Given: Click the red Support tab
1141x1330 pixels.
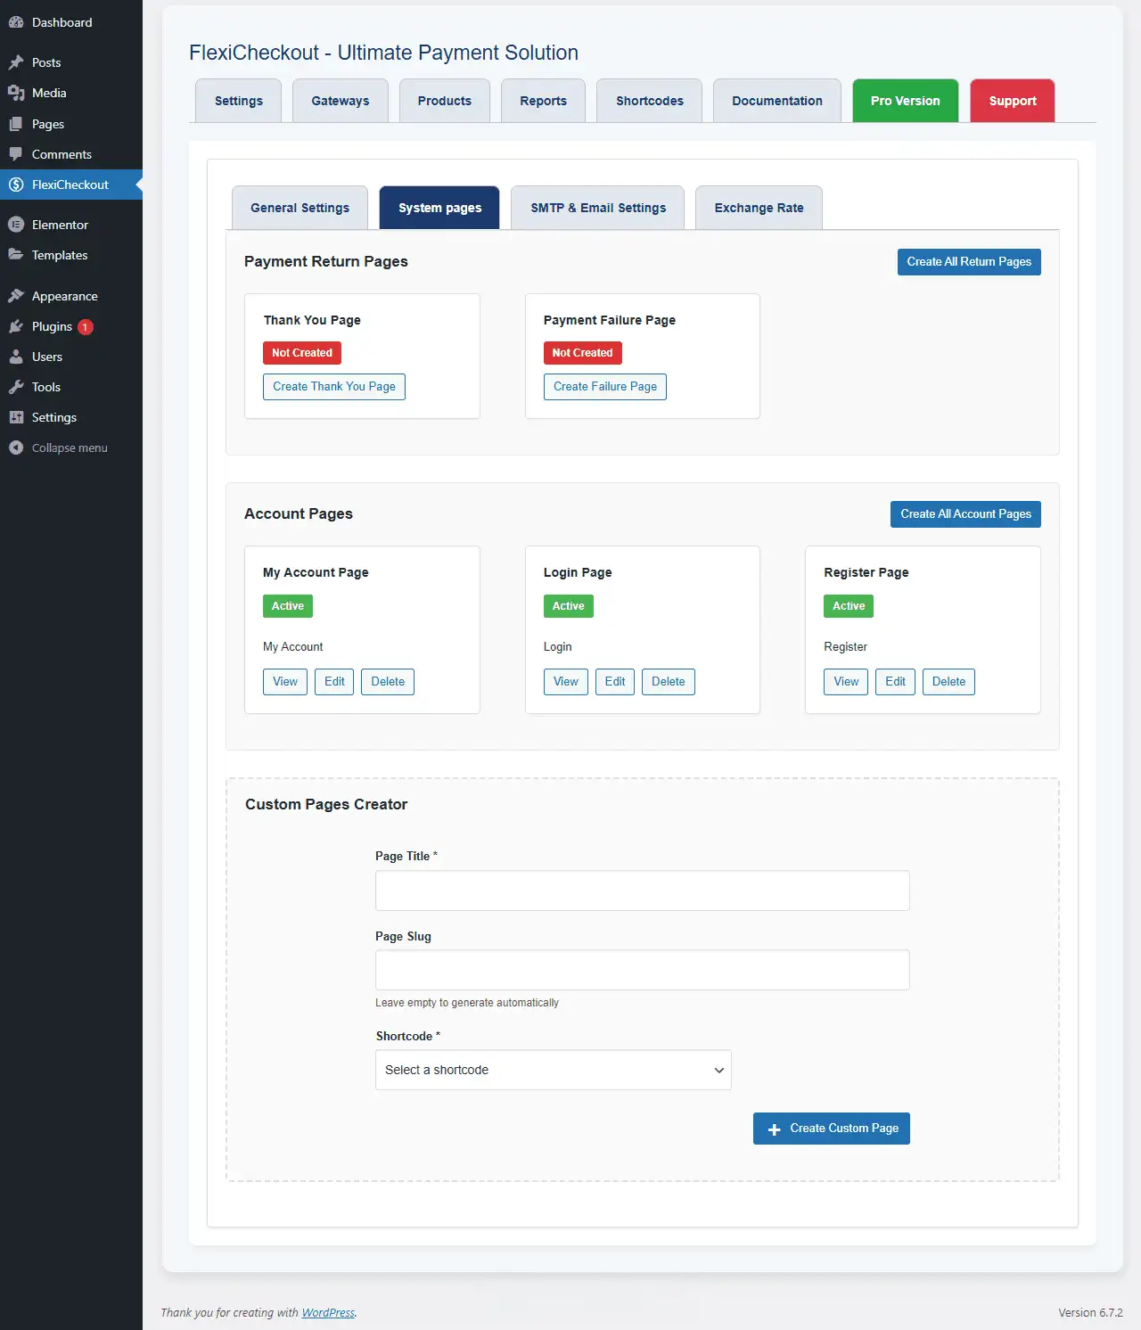Looking at the screenshot, I should (1013, 101).
